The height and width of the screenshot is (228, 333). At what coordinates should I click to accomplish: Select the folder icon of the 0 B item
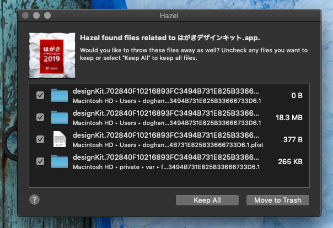pyautogui.click(x=60, y=95)
